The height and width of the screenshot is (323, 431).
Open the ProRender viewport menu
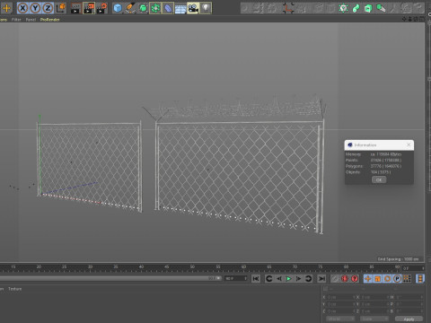click(x=50, y=20)
